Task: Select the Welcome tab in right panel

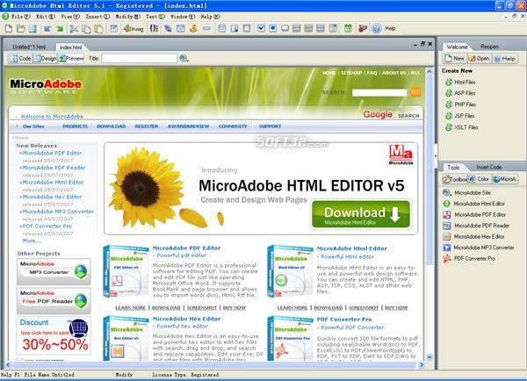Action: pyautogui.click(x=457, y=47)
